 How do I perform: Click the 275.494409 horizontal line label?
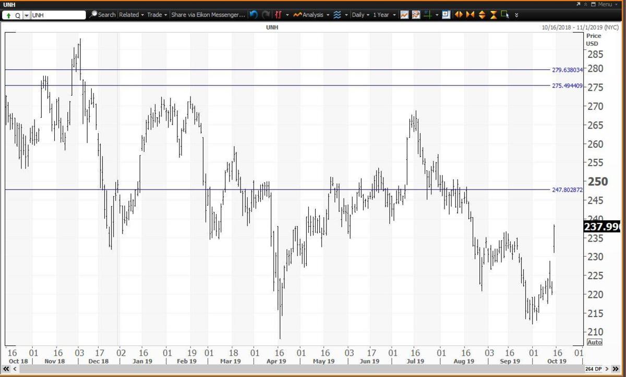point(567,85)
